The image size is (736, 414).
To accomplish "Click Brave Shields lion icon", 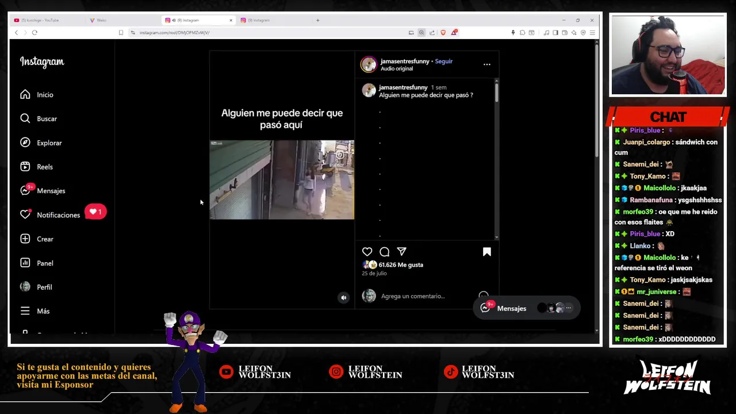I will [x=443, y=32].
